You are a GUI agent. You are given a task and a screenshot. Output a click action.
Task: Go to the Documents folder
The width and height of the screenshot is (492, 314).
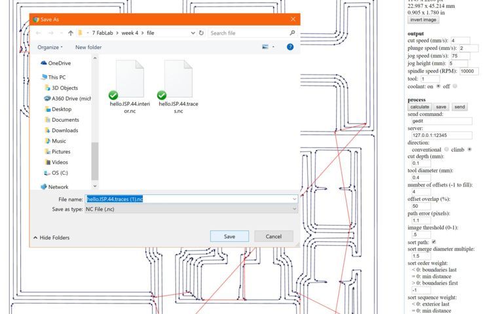coord(62,120)
